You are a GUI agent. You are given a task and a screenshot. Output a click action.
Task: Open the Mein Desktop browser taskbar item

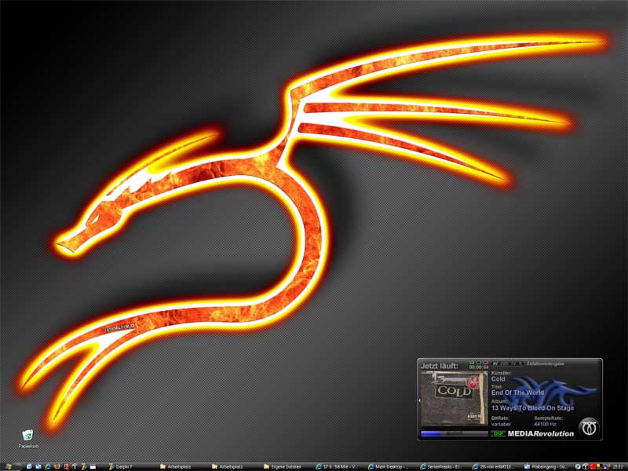tap(389, 466)
